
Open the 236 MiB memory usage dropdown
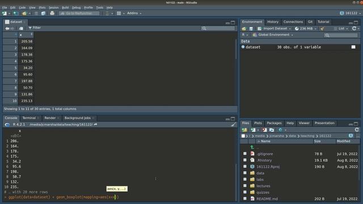point(306,28)
